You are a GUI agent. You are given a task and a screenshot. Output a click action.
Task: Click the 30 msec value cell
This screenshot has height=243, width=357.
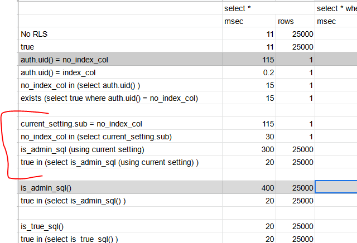tap(249, 137)
